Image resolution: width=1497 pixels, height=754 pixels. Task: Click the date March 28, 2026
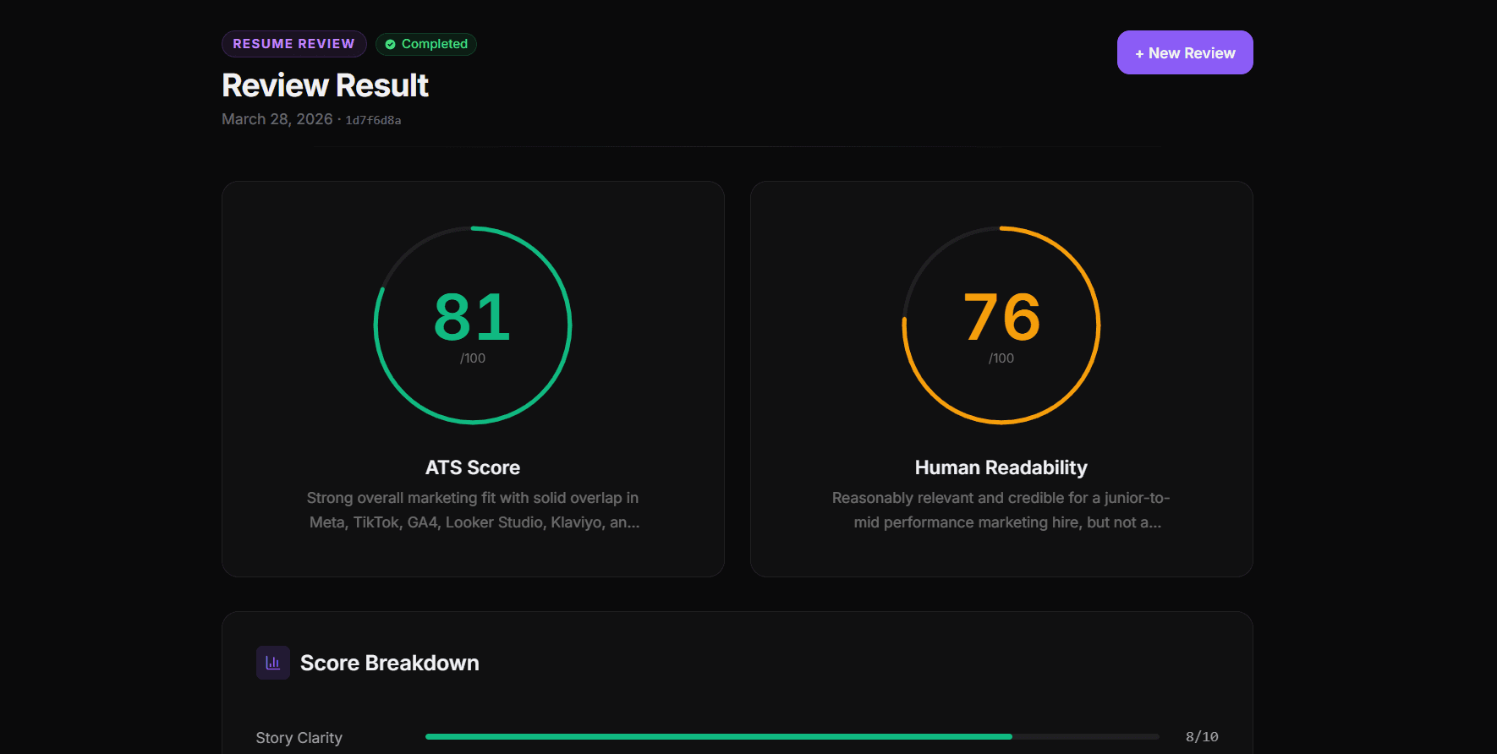click(x=277, y=119)
